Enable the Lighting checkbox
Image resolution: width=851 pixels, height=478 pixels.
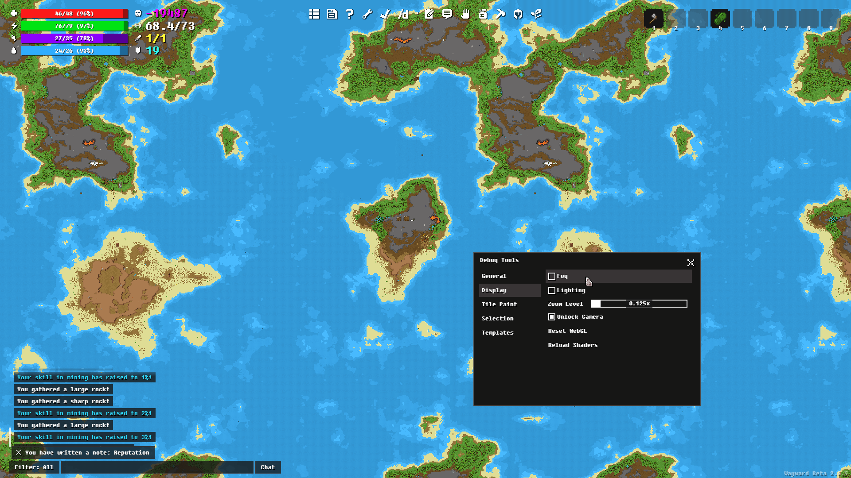tap(552, 290)
